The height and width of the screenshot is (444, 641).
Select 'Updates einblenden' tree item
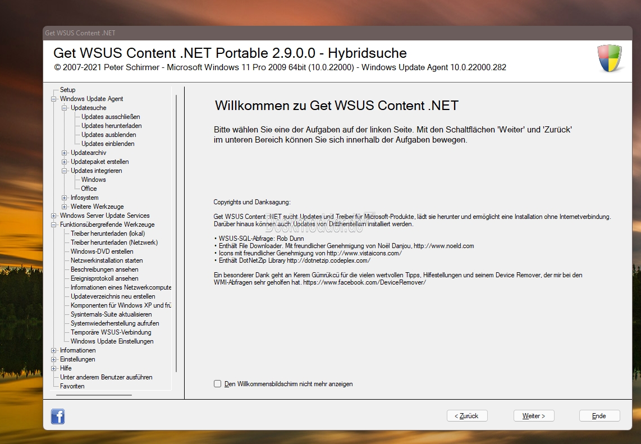108,144
